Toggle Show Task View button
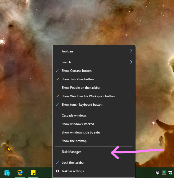Screen dimensions: 174x178 [x=94, y=79]
